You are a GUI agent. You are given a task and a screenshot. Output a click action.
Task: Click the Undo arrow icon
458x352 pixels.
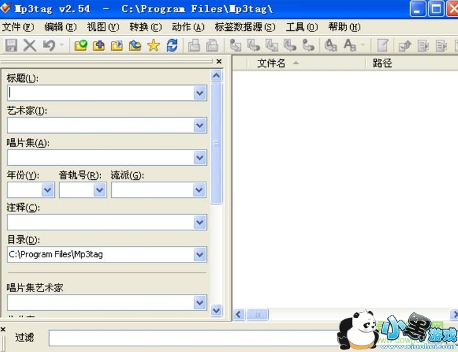(x=49, y=45)
